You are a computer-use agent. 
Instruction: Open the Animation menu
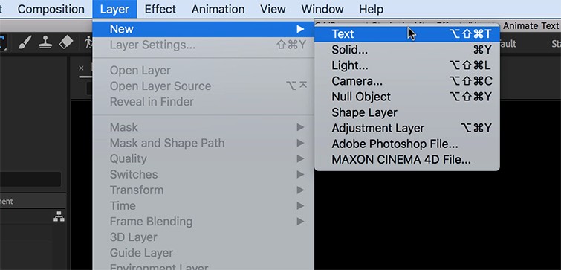[x=218, y=9]
